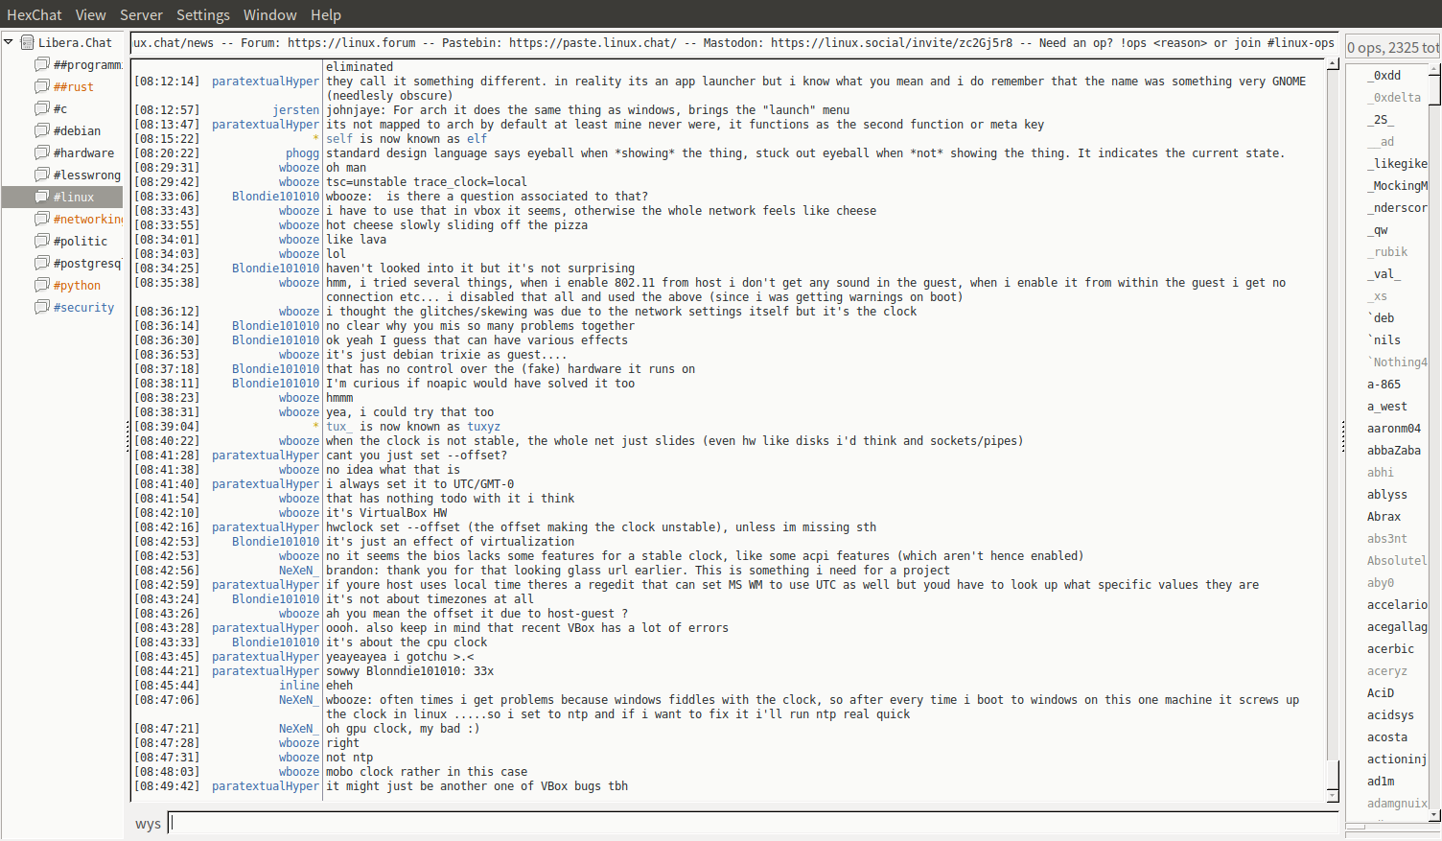Collapse the Libera.Chat network tree
1442x841 pixels.
(x=9, y=42)
